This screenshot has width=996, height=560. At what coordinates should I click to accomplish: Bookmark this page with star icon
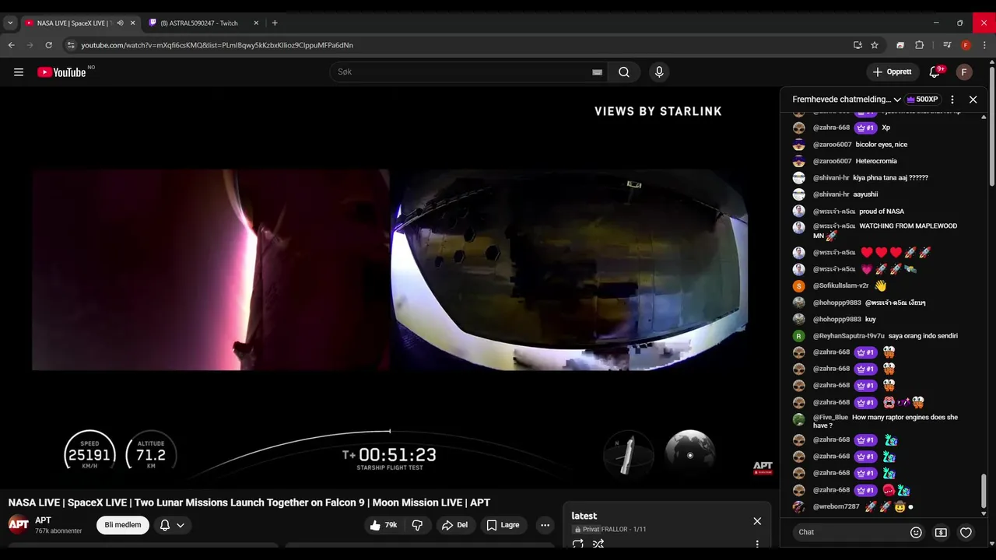(875, 45)
